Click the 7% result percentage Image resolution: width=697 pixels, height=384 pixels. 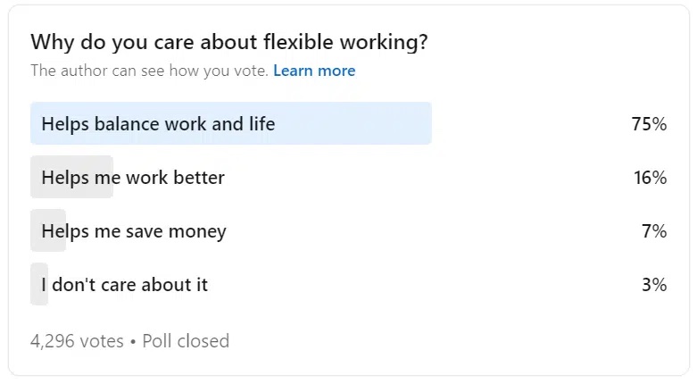pos(654,231)
